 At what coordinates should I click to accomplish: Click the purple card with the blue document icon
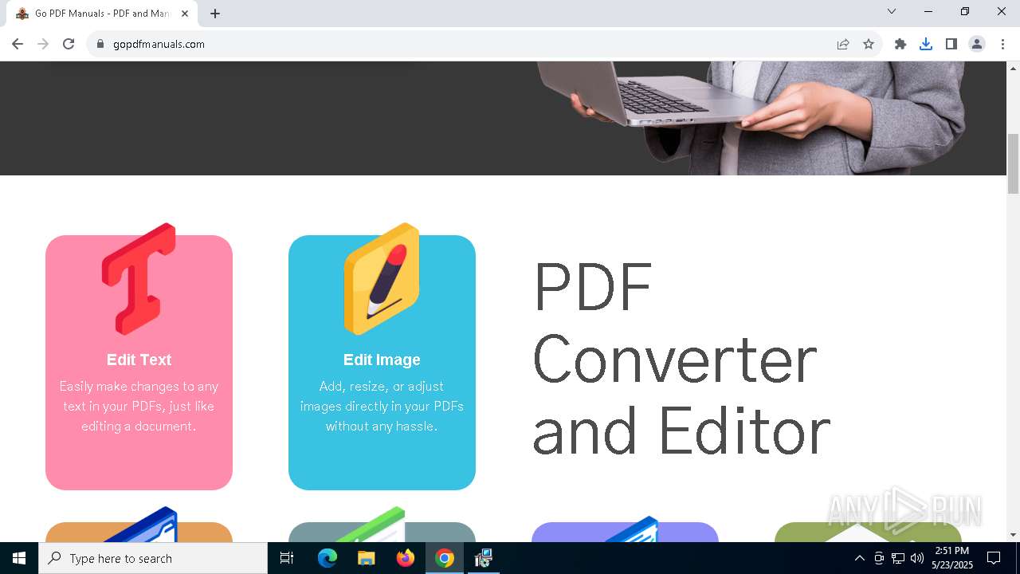[x=625, y=532]
